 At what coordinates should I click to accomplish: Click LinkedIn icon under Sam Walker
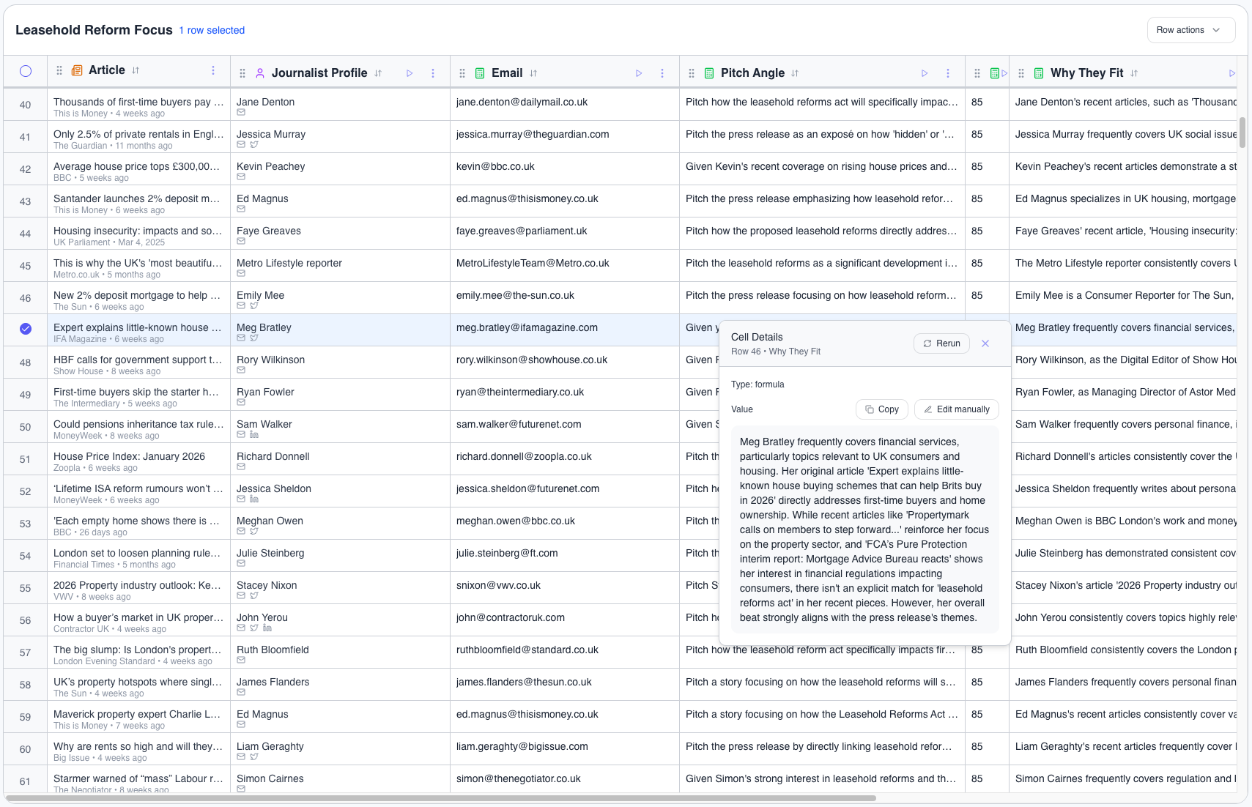click(x=254, y=435)
